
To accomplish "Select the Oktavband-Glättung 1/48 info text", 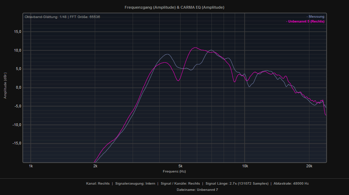I will tap(46, 17).
